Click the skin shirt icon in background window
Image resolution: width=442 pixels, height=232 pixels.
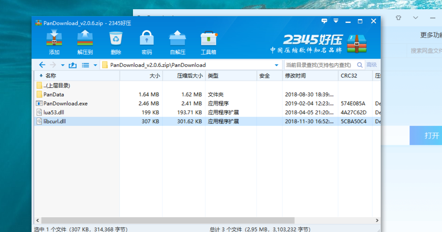(398, 18)
